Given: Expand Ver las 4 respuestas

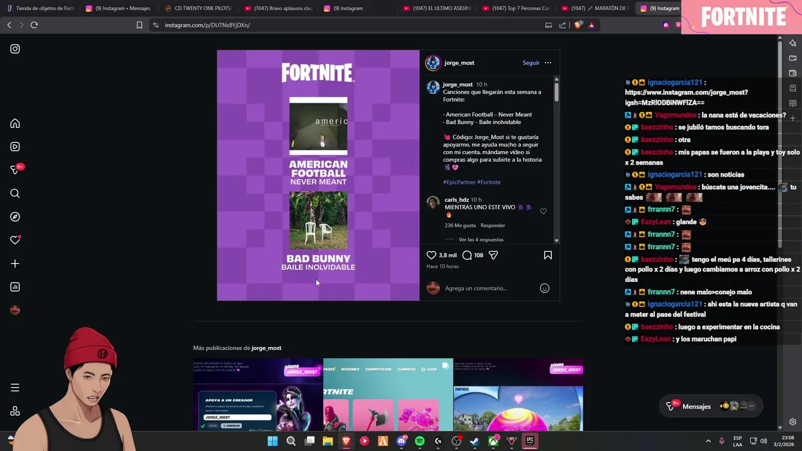Looking at the screenshot, I should [481, 240].
